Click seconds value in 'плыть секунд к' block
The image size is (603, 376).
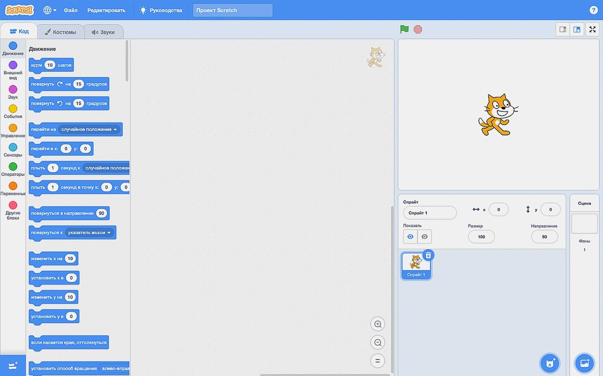[53, 168]
